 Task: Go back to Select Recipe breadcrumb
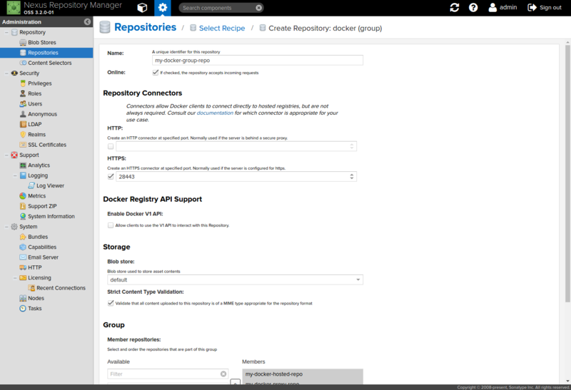click(222, 28)
